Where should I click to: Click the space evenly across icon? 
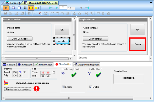pos(86,13)
